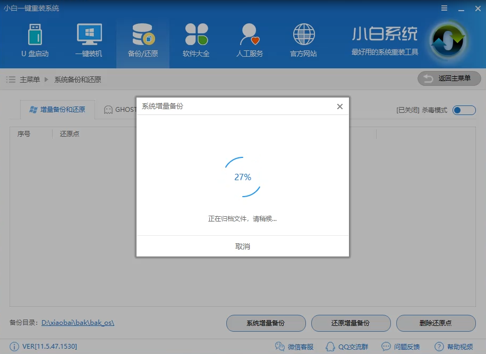Click the breadcrumb list icon
The width and height of the screenshot is (486, 354).
[11, 78]
